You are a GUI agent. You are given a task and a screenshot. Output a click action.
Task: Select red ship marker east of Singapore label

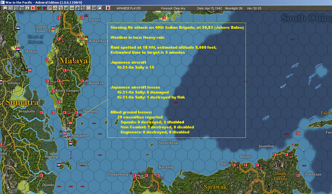click(x=100, y=134)
